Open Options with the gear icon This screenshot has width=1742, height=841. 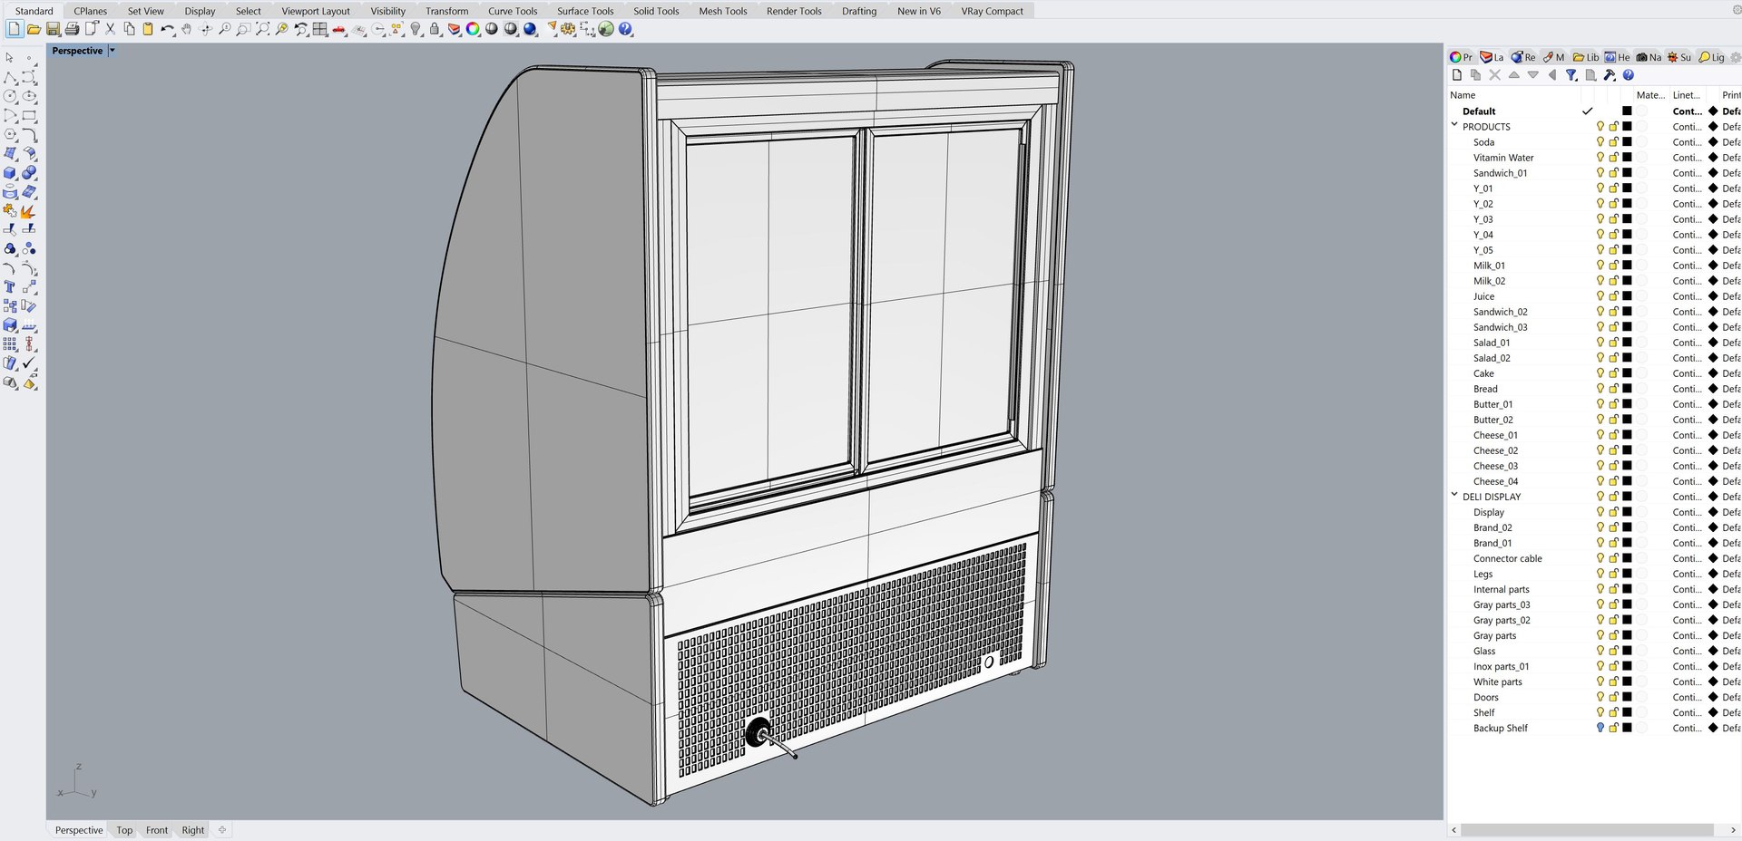click(568, 29)
